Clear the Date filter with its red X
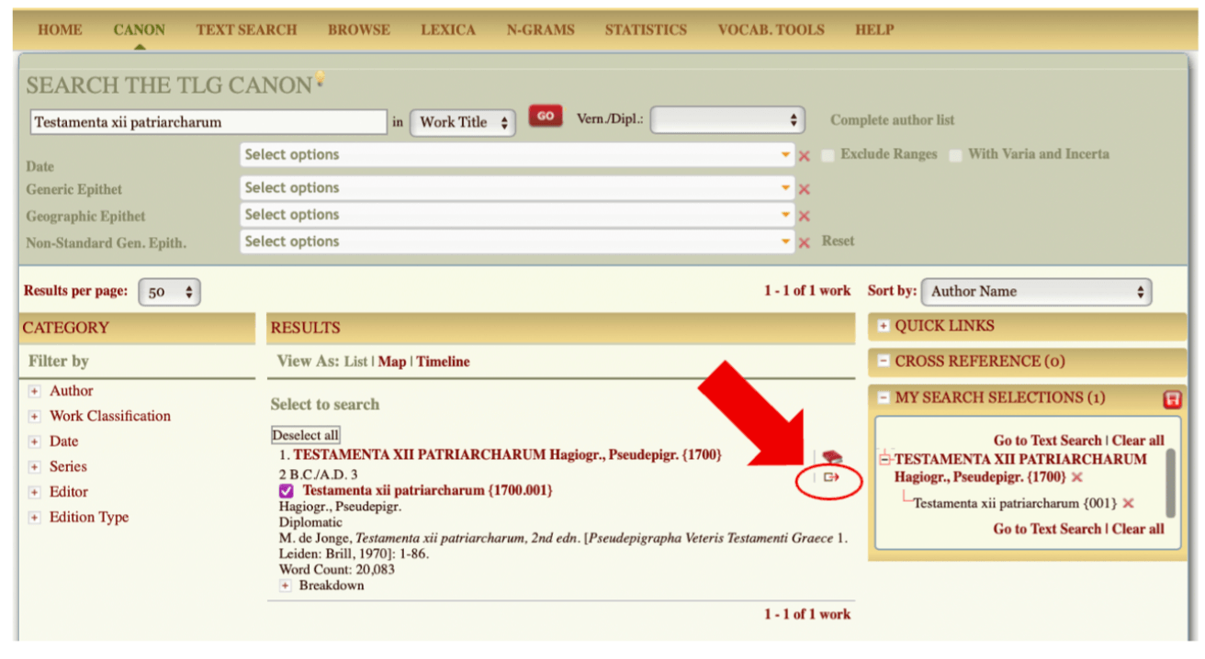The height and width of the screenshot is (659, 1205). (x=805, y=156)
